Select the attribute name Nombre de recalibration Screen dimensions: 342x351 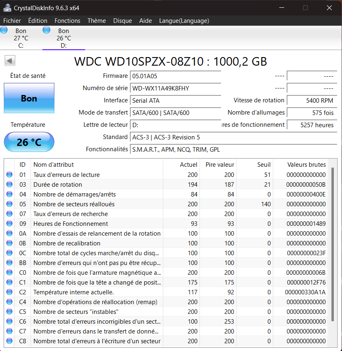tap(67, 243)
